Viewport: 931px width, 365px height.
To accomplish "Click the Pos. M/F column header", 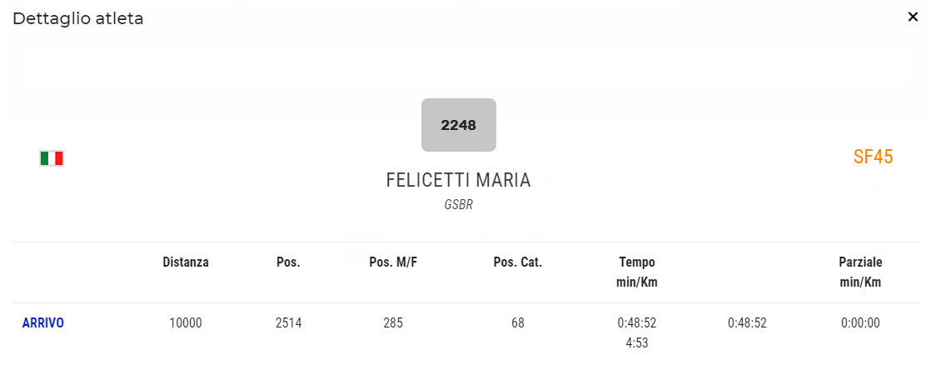I will click(393, 262).
